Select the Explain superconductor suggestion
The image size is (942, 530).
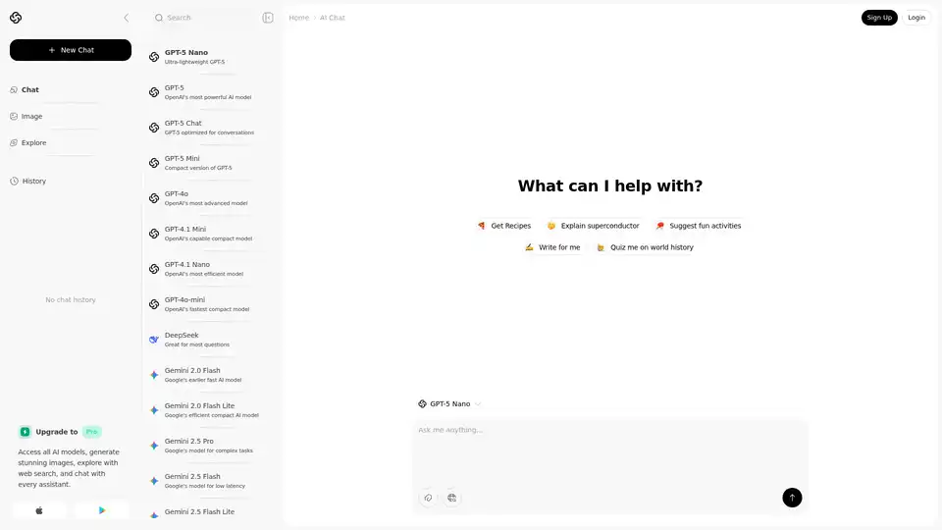[593, 226]
